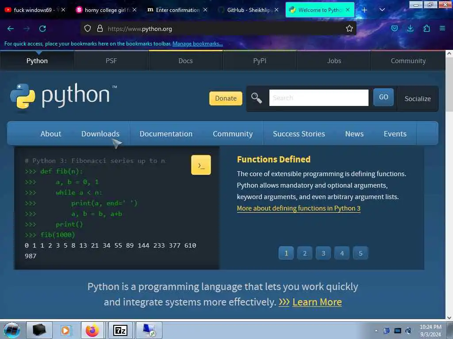This screenshot has height=339, width=453.
Task: Show slide 3 of the carousel
Action: pyautogui.click(x=323, y=253)
